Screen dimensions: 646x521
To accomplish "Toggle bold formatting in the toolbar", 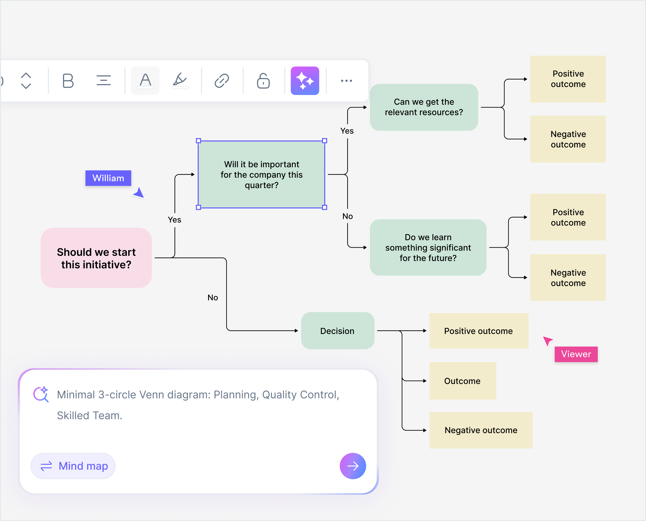I will click(68, 81).
